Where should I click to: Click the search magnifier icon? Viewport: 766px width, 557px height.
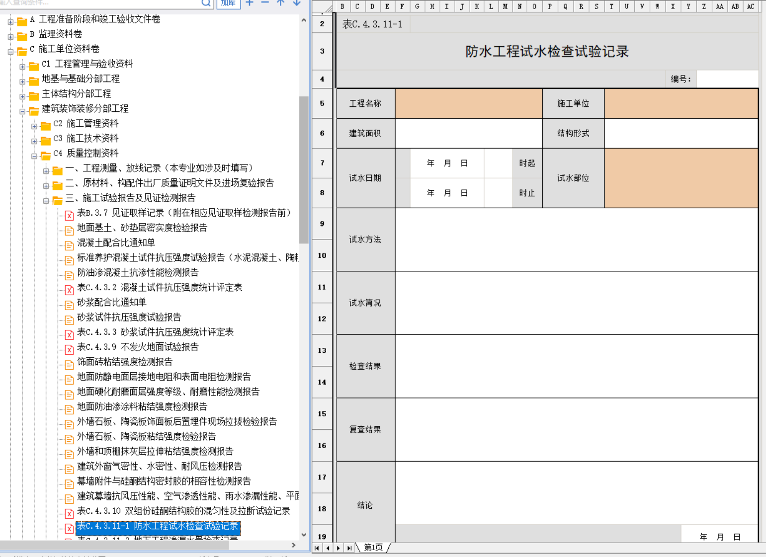pyautogui.click(x=206, y=3)
